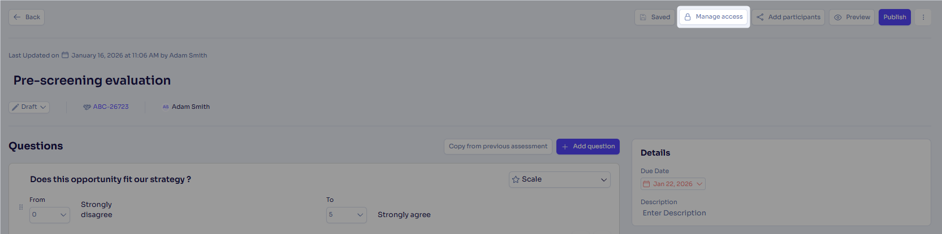
Task: Click the eye icon on Preview
Action: [838, 17]
